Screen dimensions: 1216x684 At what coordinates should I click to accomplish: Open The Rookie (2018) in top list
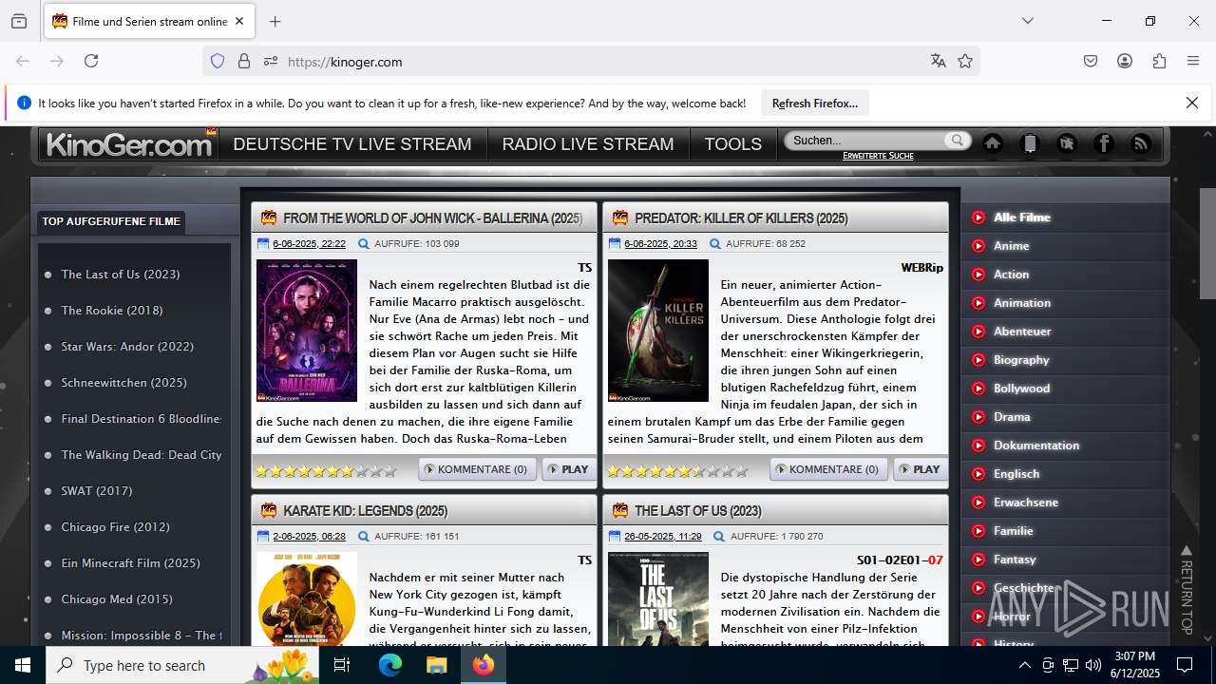[112, 311]
